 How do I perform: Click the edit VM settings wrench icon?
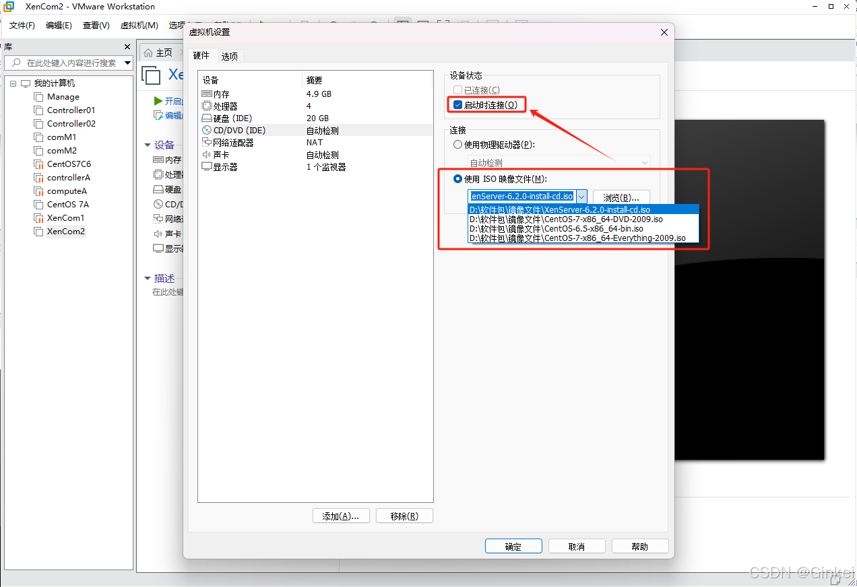pos(158,115)
